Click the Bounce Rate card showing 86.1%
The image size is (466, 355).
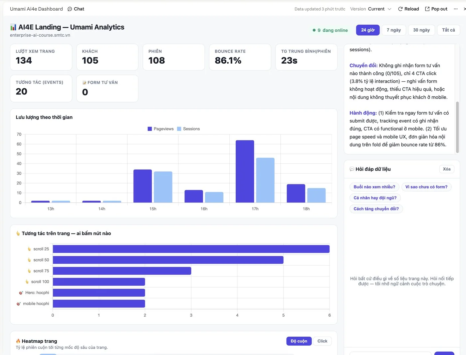[240, 57]
